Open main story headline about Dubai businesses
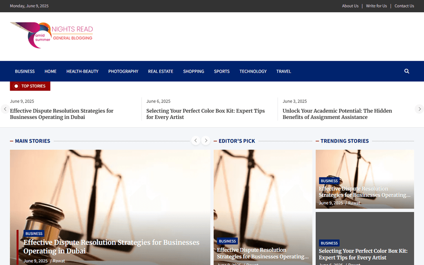Viewport: 424px width, 265px height. (x=111, y=247)
